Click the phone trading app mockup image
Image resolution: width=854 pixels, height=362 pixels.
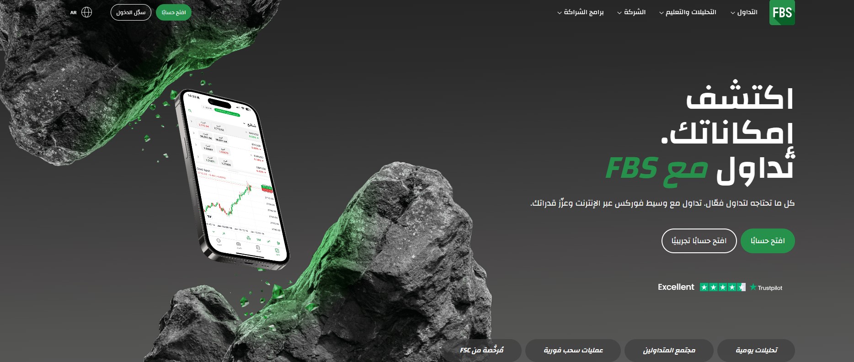pos(233,179)
